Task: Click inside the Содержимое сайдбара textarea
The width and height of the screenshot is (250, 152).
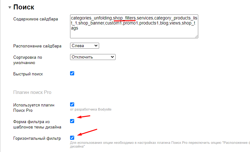Action: (134, 33)
